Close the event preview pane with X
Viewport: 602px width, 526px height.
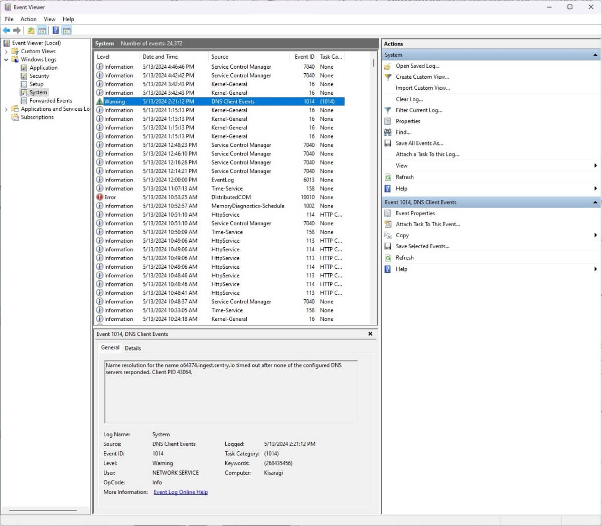tap(370, 334)
